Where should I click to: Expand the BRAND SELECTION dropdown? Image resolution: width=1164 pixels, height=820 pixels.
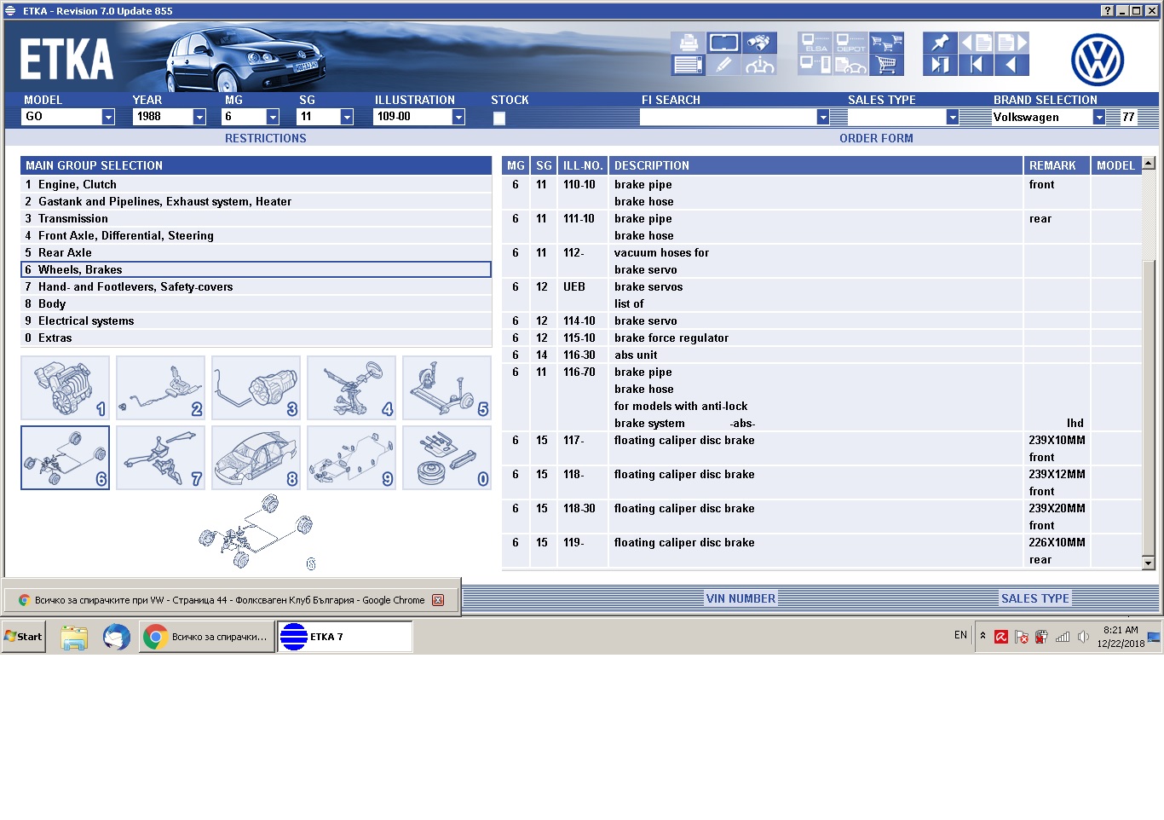[1099, 117]
